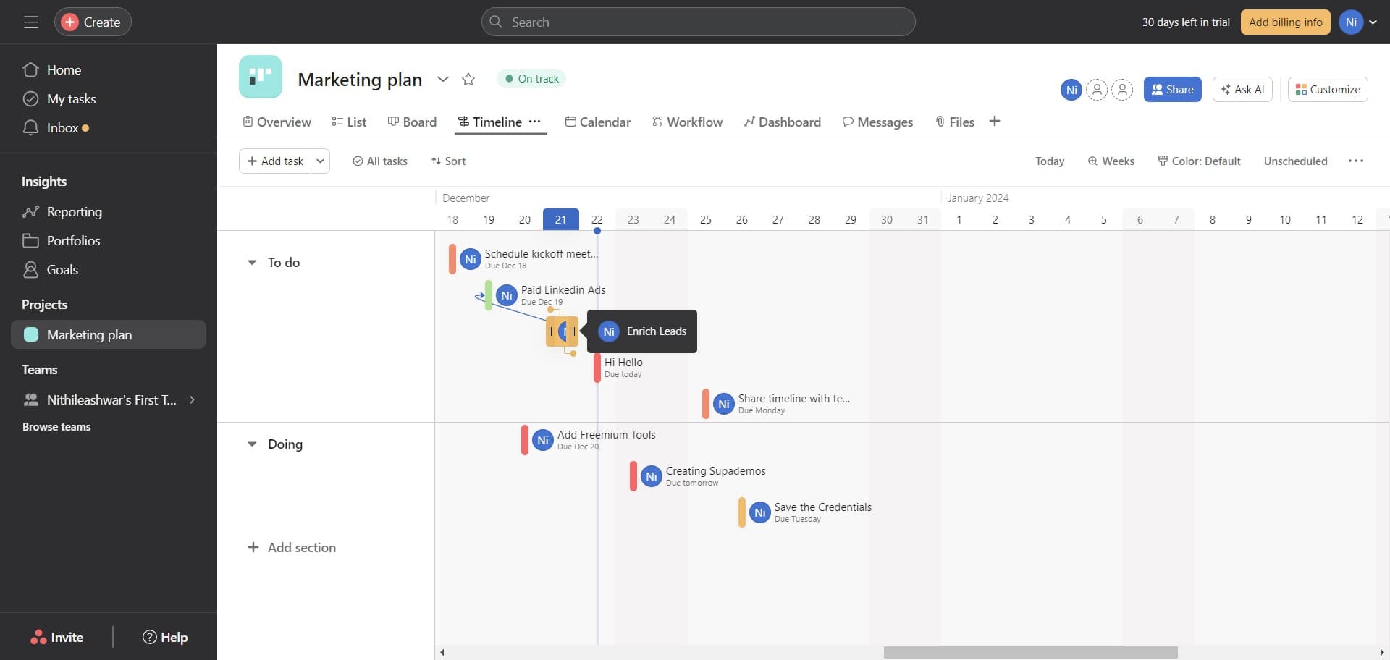Click the Add billing info button
The image size is (1390, 660).
1285,22
